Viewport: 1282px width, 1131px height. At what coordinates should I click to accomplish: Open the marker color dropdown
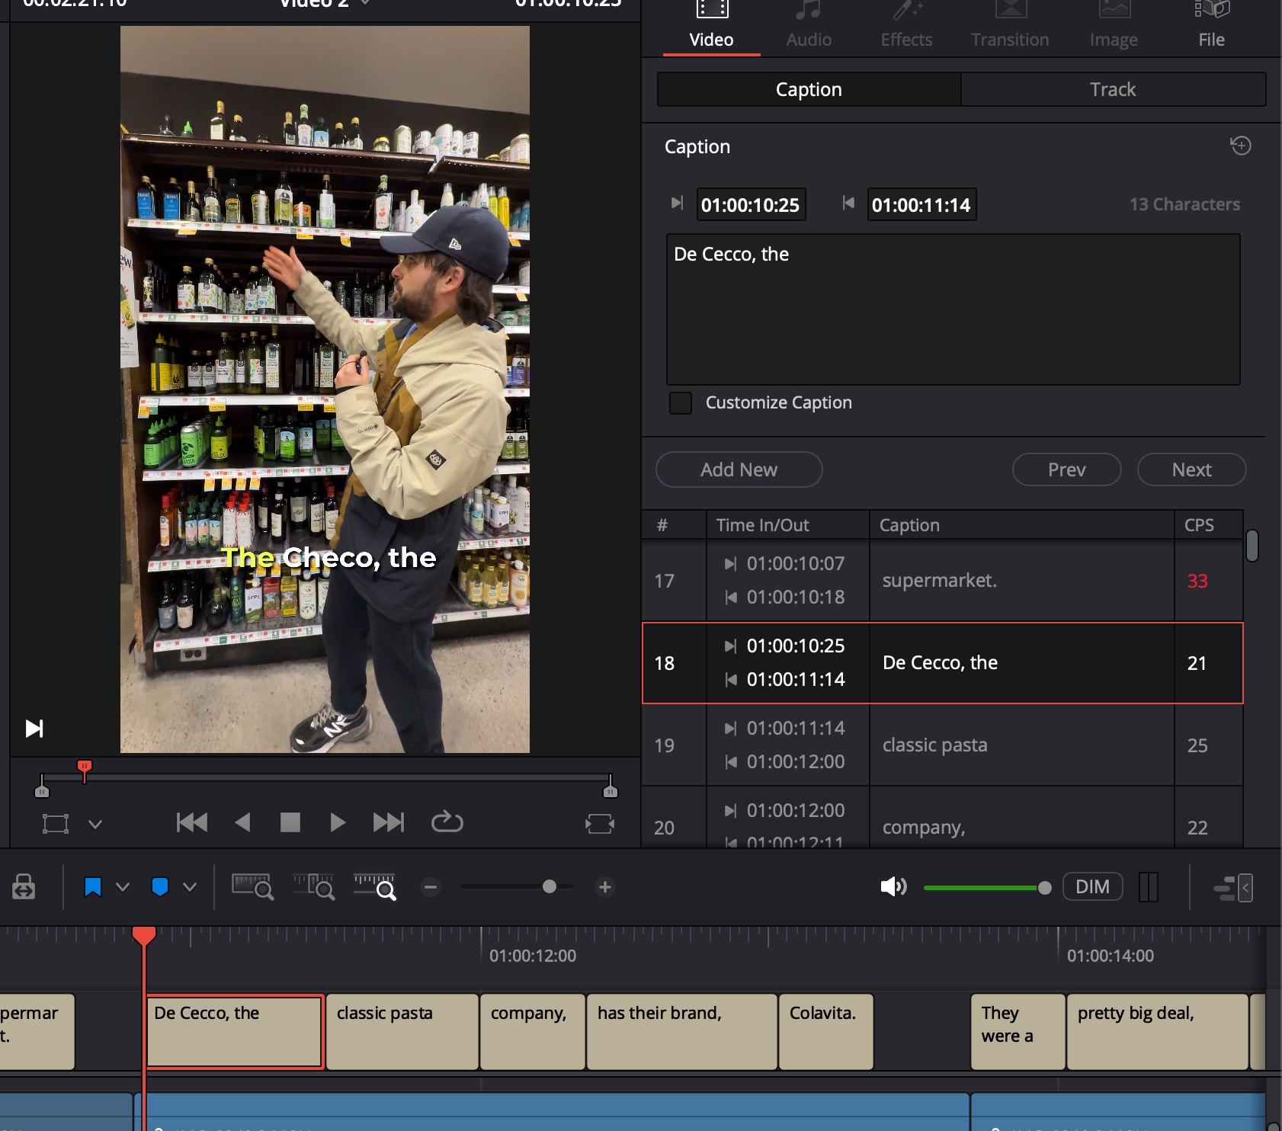190,887
